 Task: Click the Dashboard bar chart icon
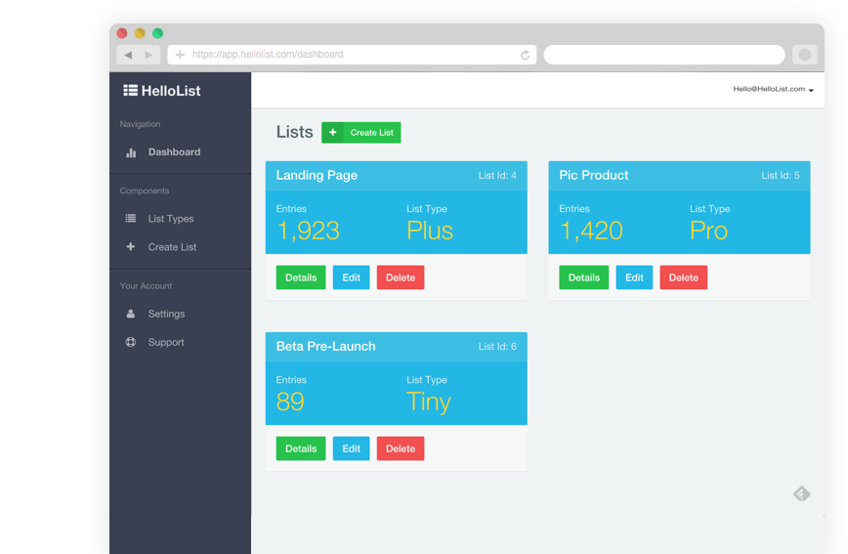tap(131, 152)
